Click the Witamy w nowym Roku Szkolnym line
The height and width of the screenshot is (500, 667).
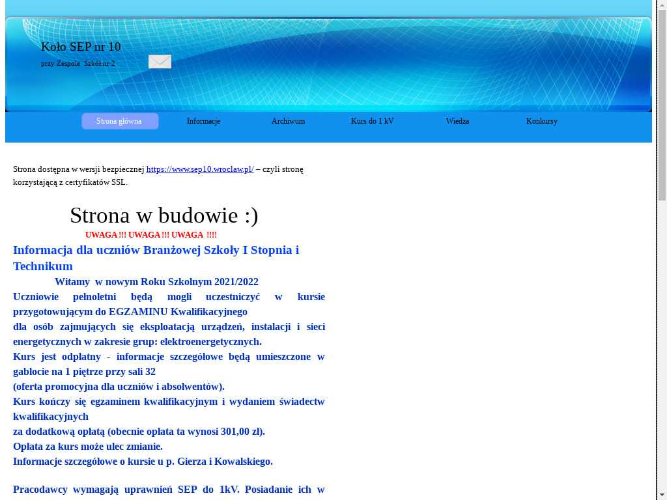coord(156,282)
